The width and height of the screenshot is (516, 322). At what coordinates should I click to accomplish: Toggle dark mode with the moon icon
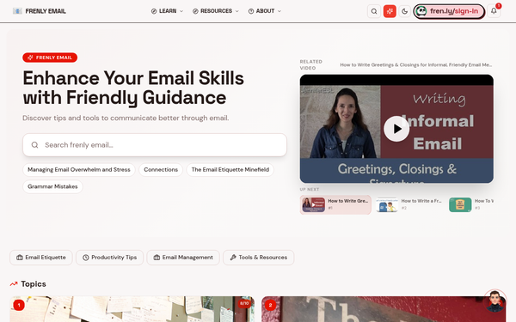tap(404, 11)
